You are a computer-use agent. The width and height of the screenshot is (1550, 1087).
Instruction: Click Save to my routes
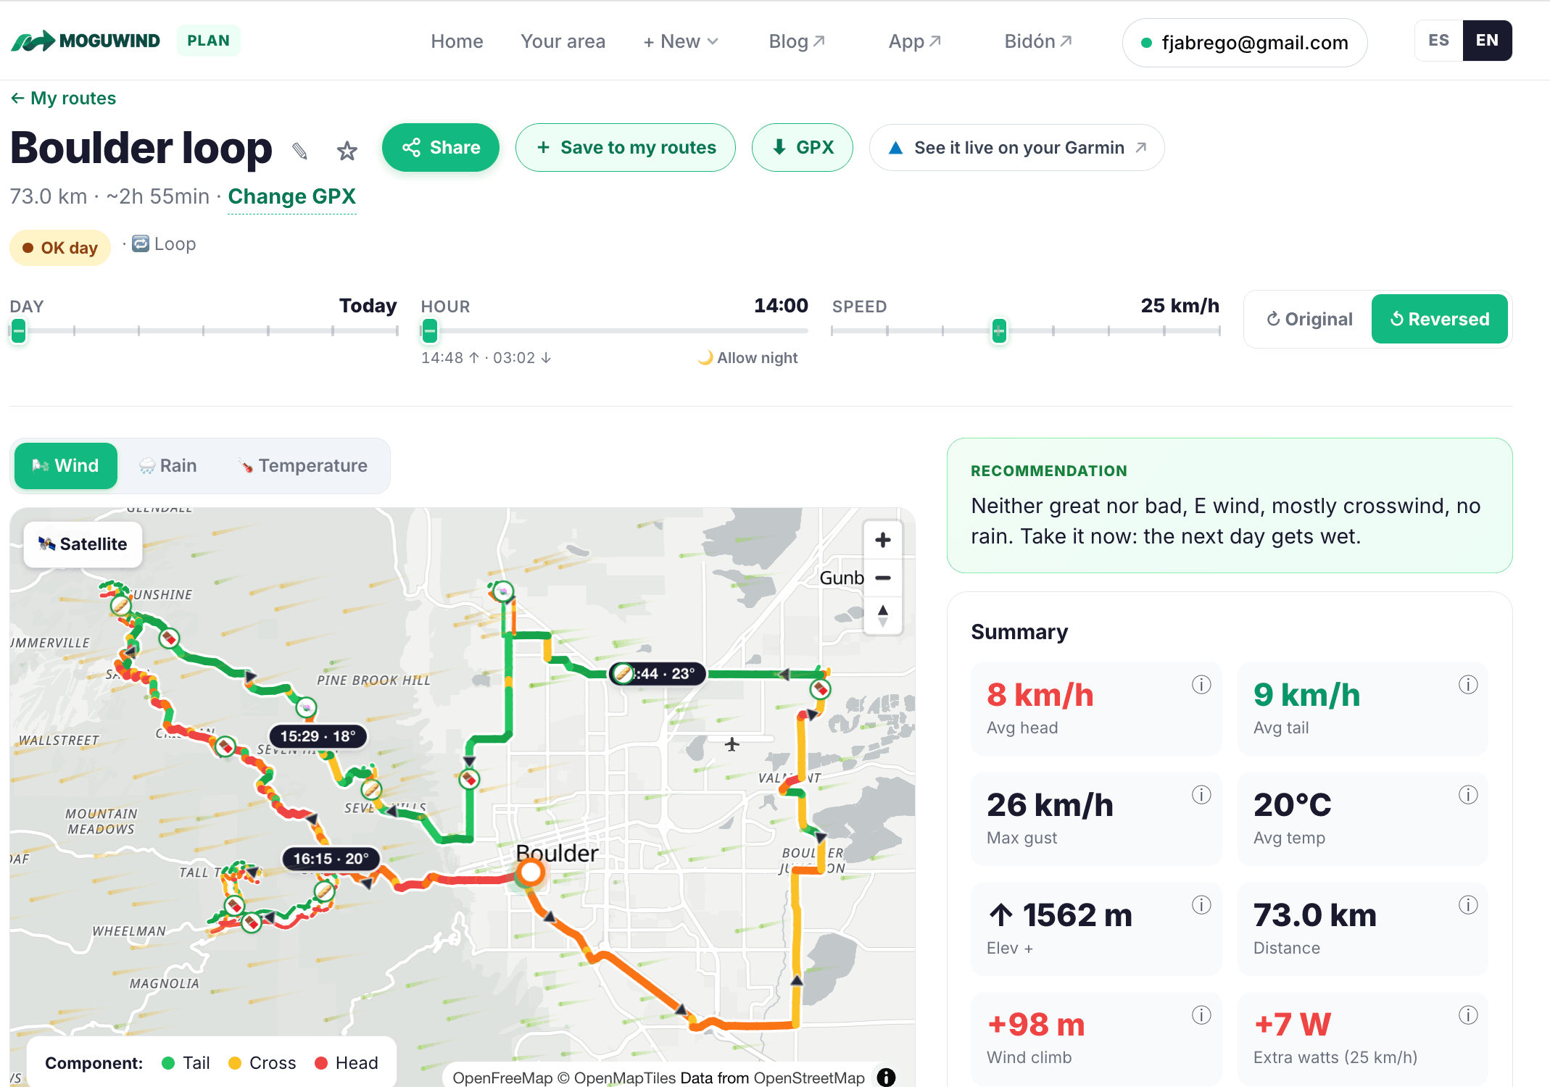coord(626,148)
